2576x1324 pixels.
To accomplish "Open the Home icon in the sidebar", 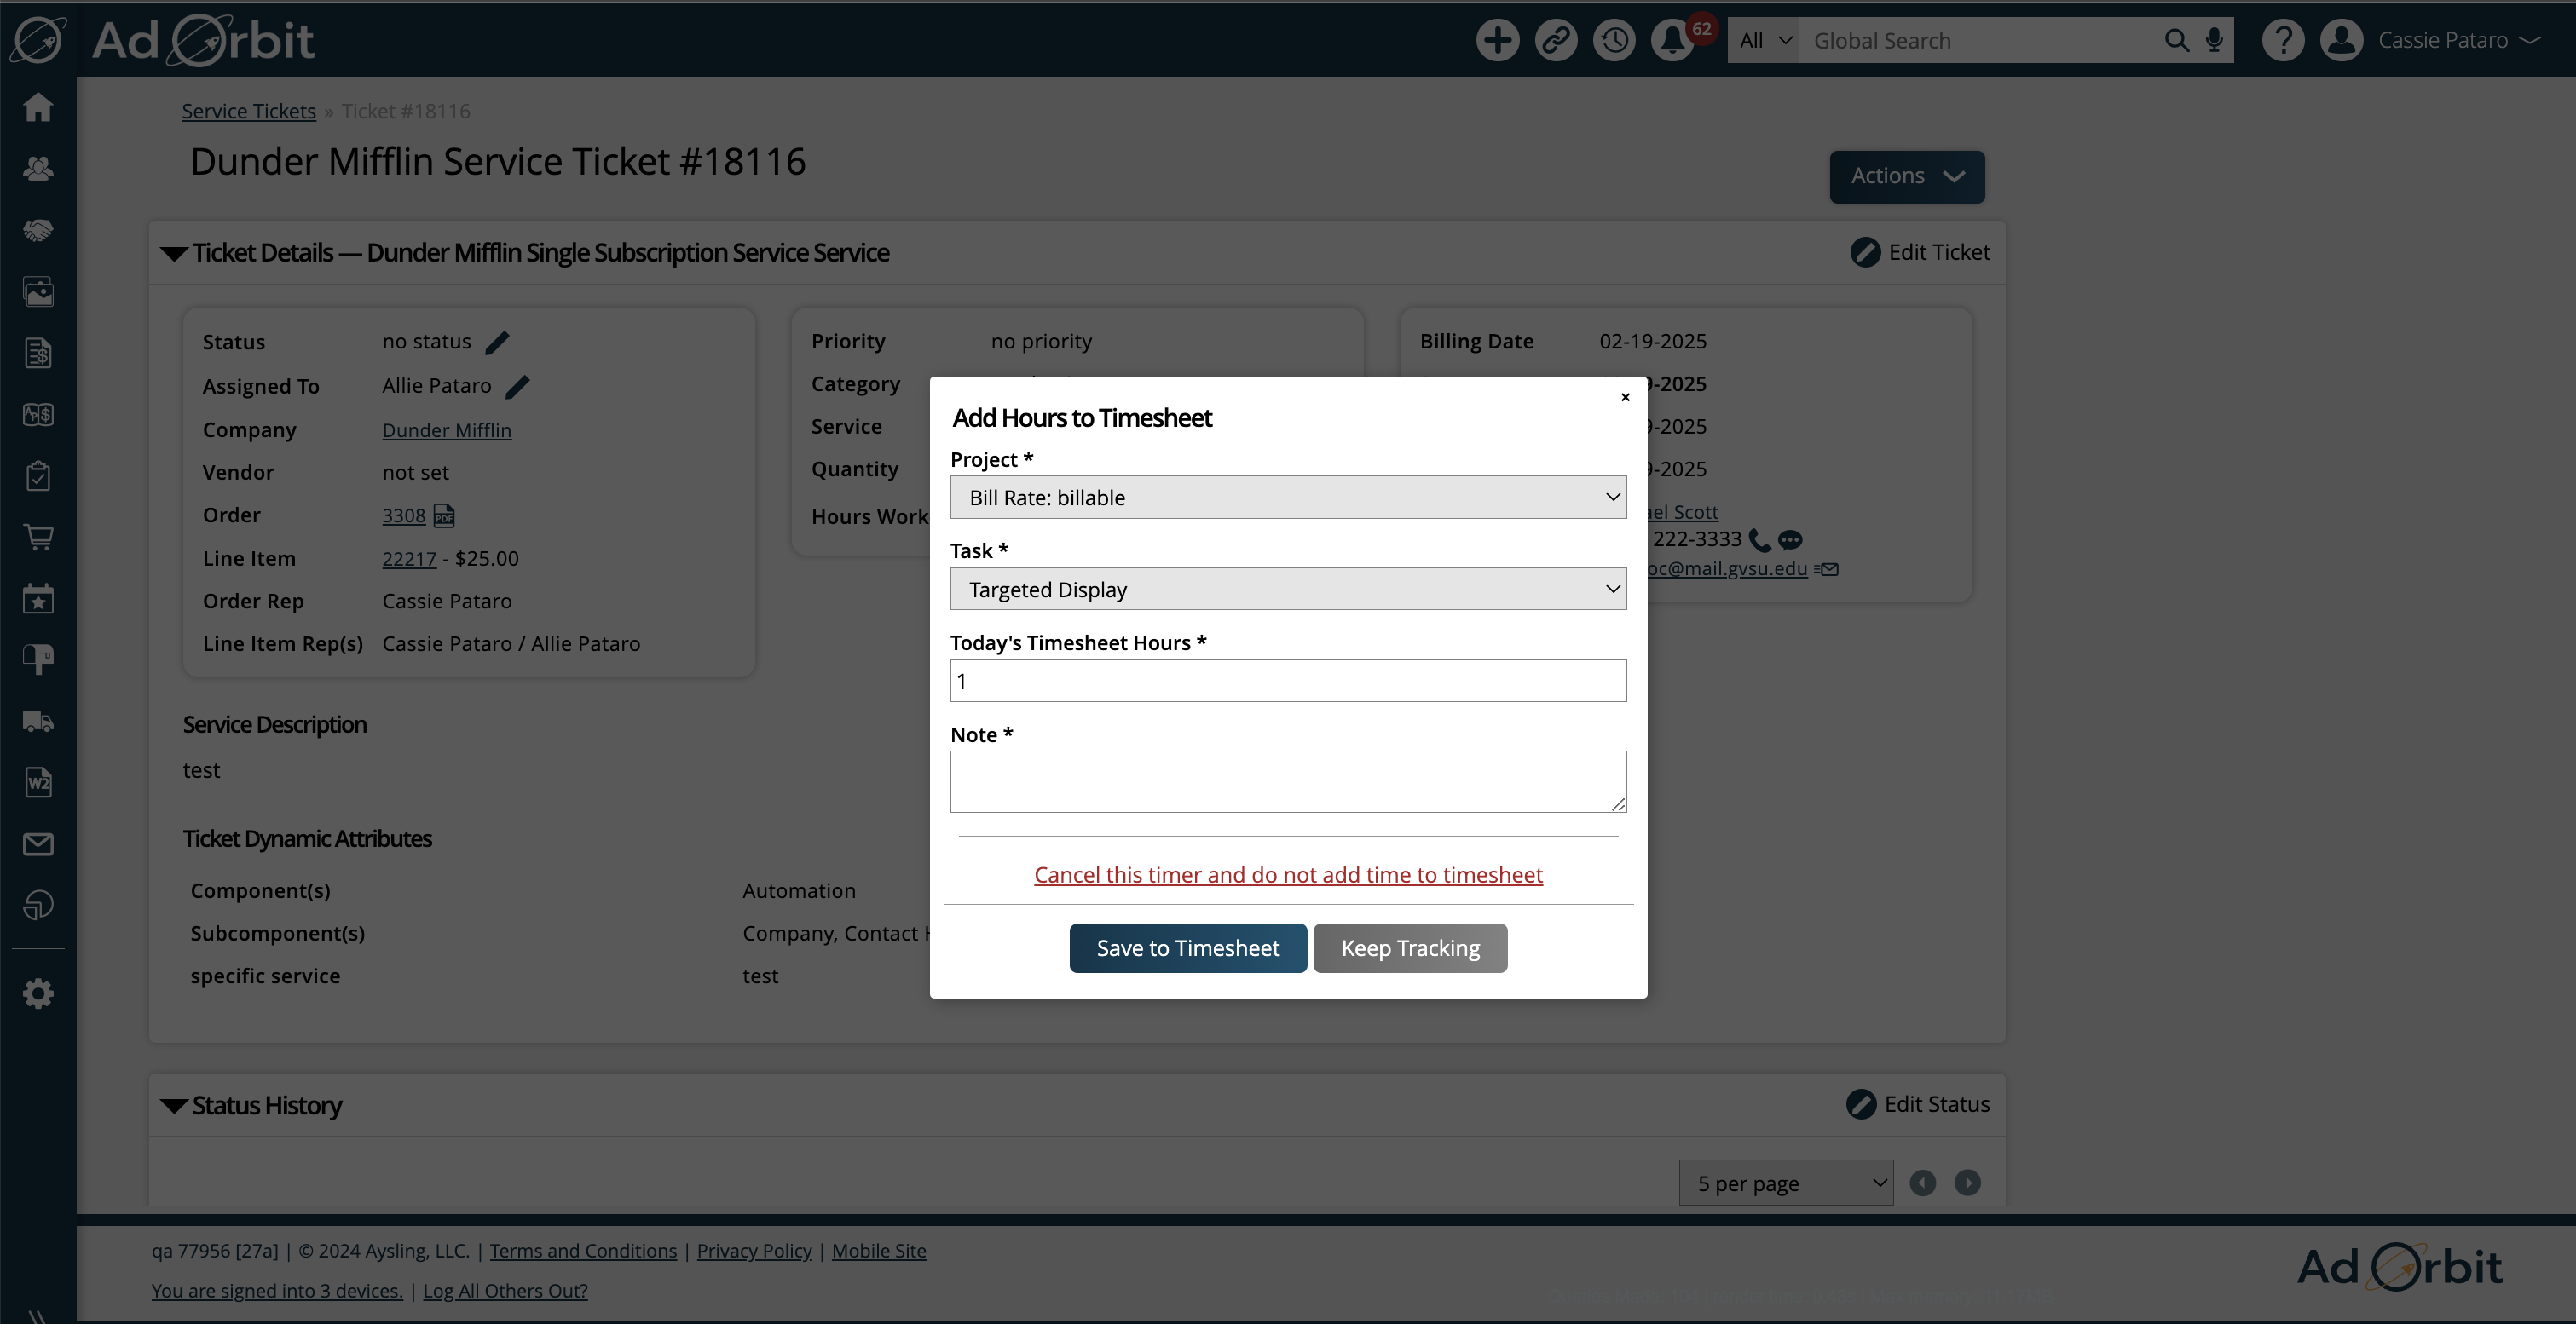I will [38, 106].
